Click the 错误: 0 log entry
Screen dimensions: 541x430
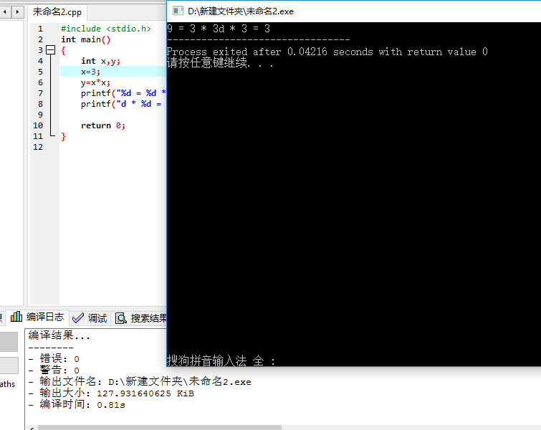pos(54,359)
